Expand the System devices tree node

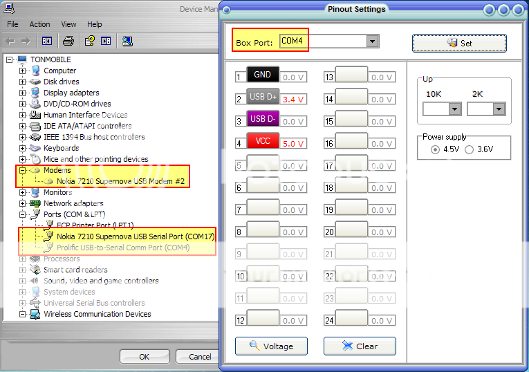[x=22, y=292]
